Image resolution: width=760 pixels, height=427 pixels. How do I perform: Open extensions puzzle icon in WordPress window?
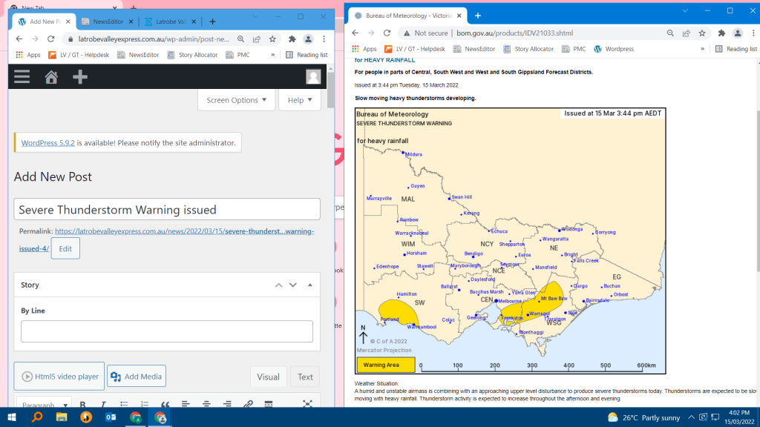tap(292, 39)
